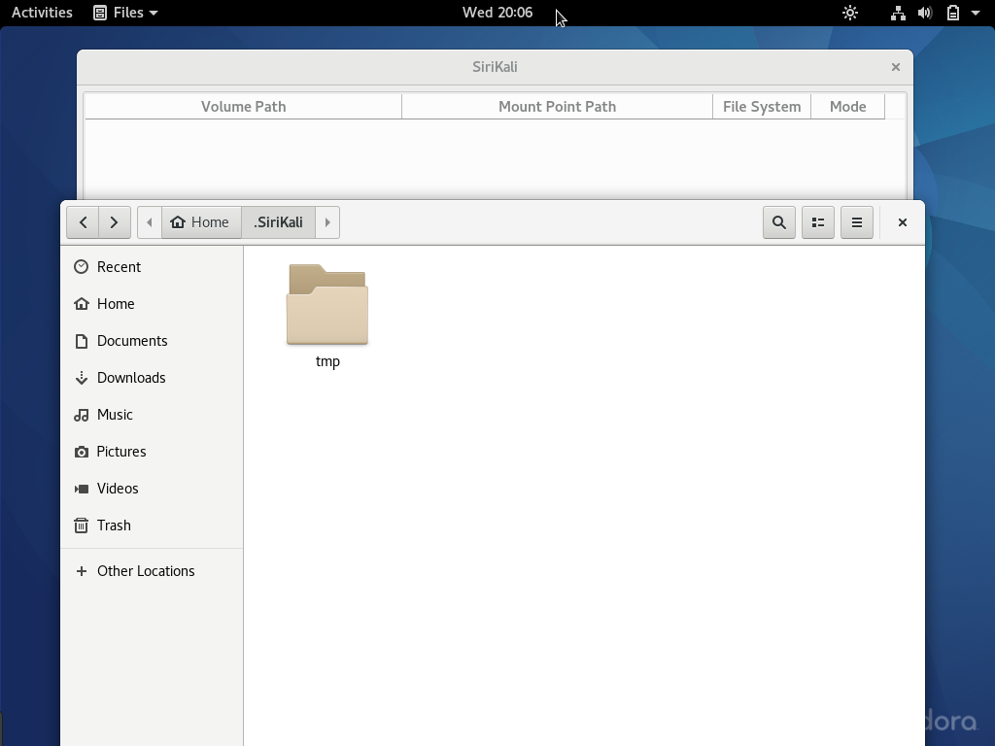Open the search in Files
995x746 pixels.
point(779,222)
